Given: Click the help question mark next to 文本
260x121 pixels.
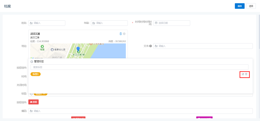Looking at the screenshot, I should coord(151,46).
